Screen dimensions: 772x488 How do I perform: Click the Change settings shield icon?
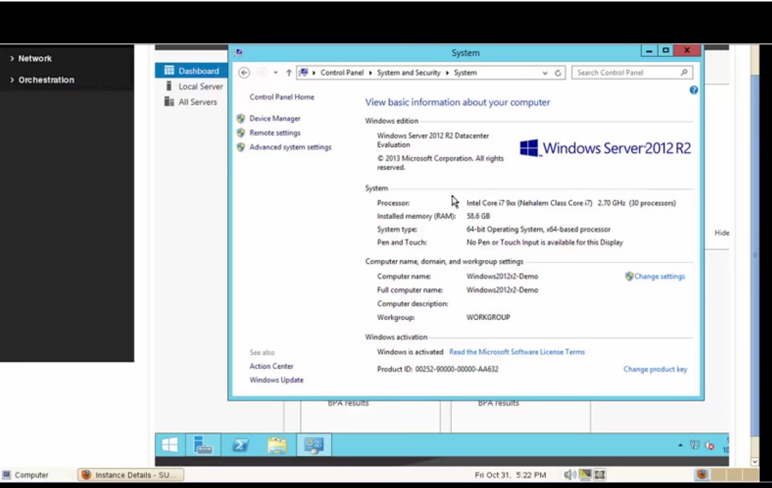[x=629, y=276]
